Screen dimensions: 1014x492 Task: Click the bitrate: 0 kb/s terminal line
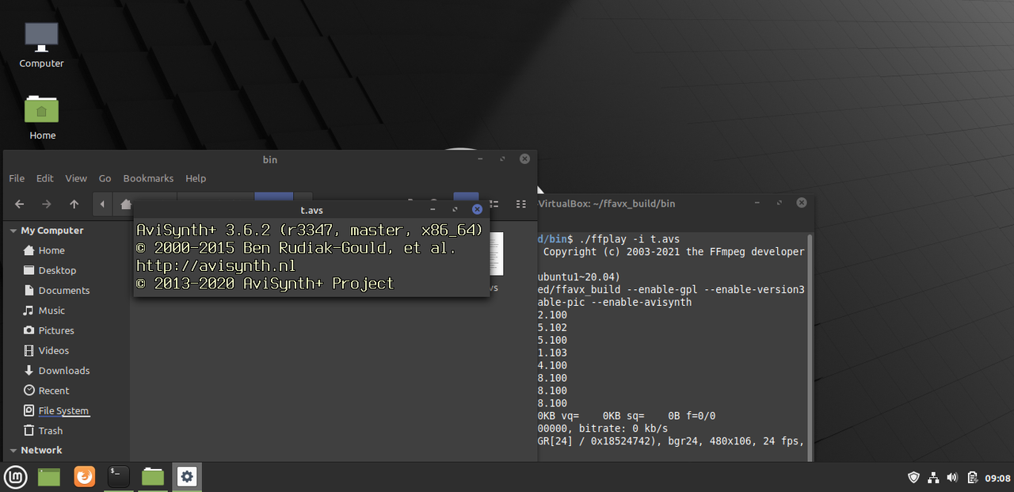(604, 429)
